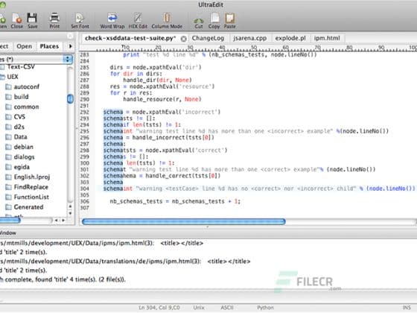
Task: Click the Copy toolbar icon
Action: coord(214,21)
